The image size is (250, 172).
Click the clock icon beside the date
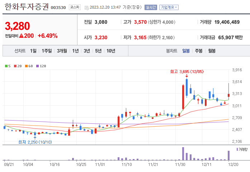86,8
